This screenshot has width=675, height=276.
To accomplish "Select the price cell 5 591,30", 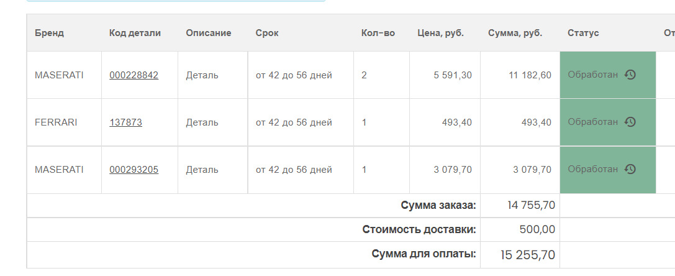I will (x=452, y=75).
